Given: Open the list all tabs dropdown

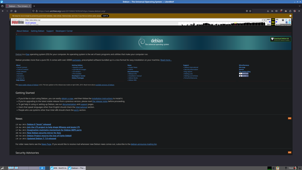Looking at the screenshot, I should pyautogui.click(x=300, y=6).
